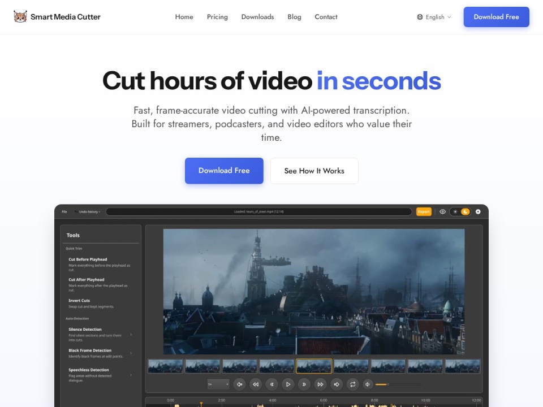Click the Quick Trim section label

coord(74,249)
